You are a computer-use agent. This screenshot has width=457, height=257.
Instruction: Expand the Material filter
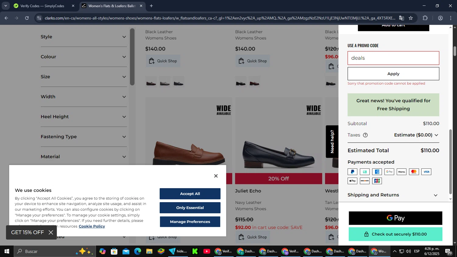click(x=84, y=157)
